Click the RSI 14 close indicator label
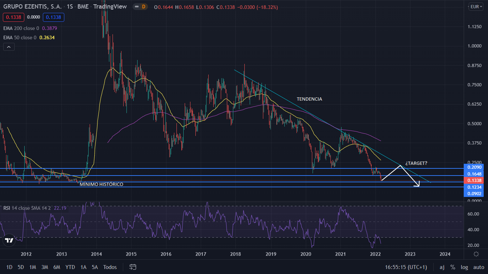The height and width of the screenshot is (274, 488). point(21,208)
